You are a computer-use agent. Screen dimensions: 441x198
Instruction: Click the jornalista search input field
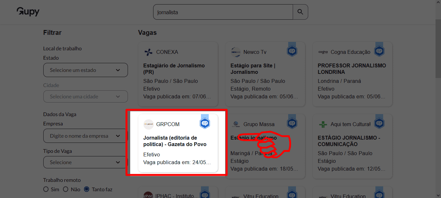point(223,12)
